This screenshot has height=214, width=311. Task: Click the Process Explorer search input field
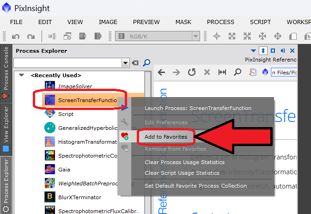(67, 63)
